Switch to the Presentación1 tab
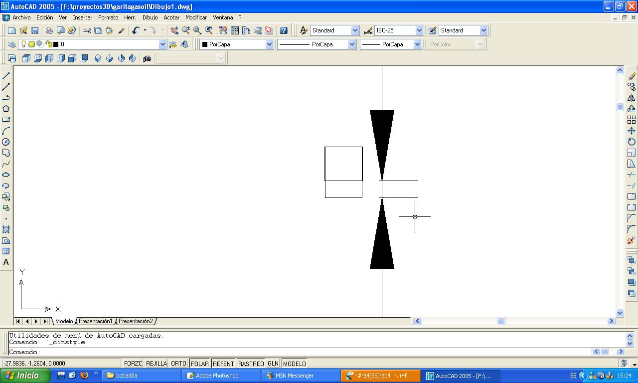The width and height of the screenshot is (638, 383). coord(95,321)
